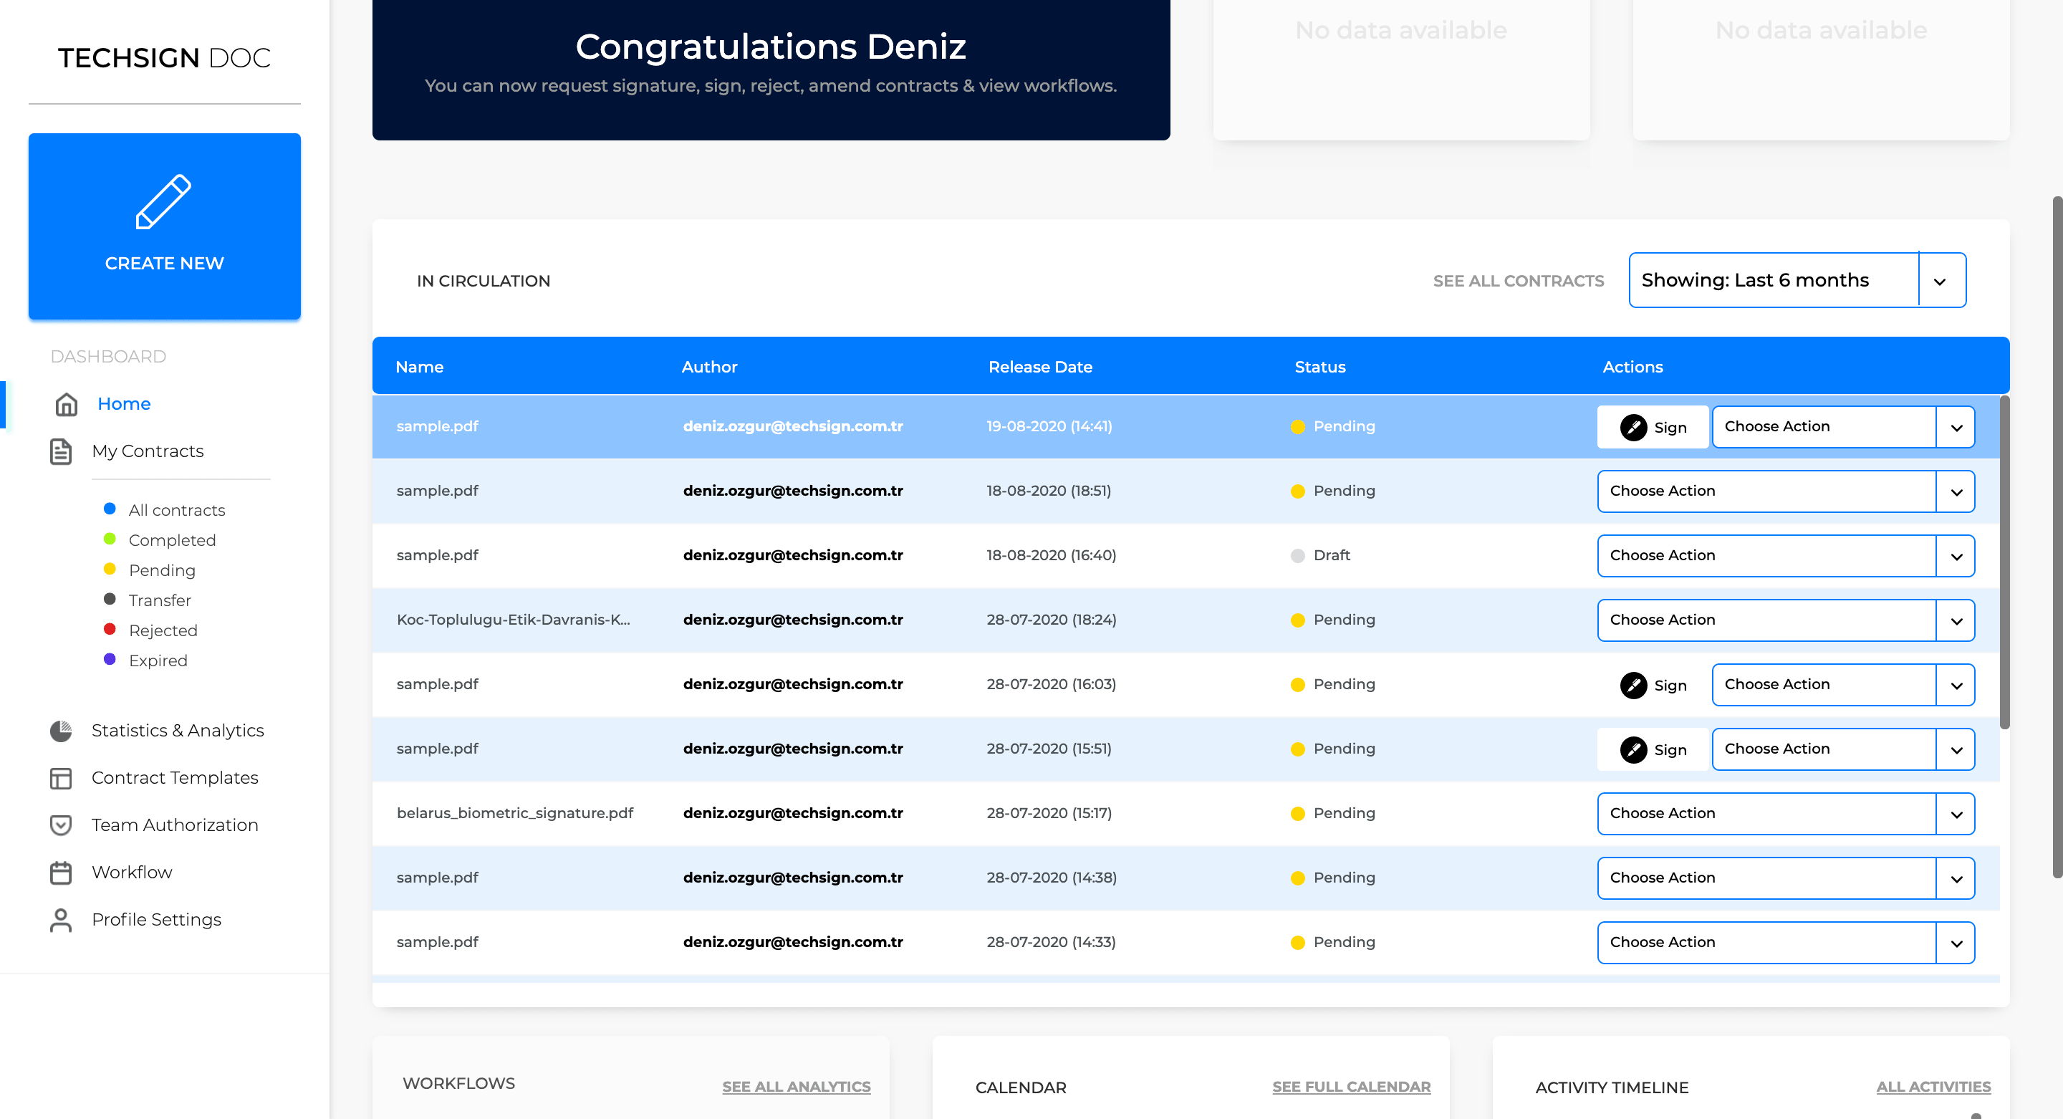Open the Showing: Last 6 months dropdown
The width and height of the screenshot is (2063, 1119).
click(x=1797, y=280)
